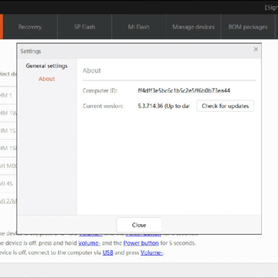
Task: Click the Sign in text at top
Action: click(272, 8)
